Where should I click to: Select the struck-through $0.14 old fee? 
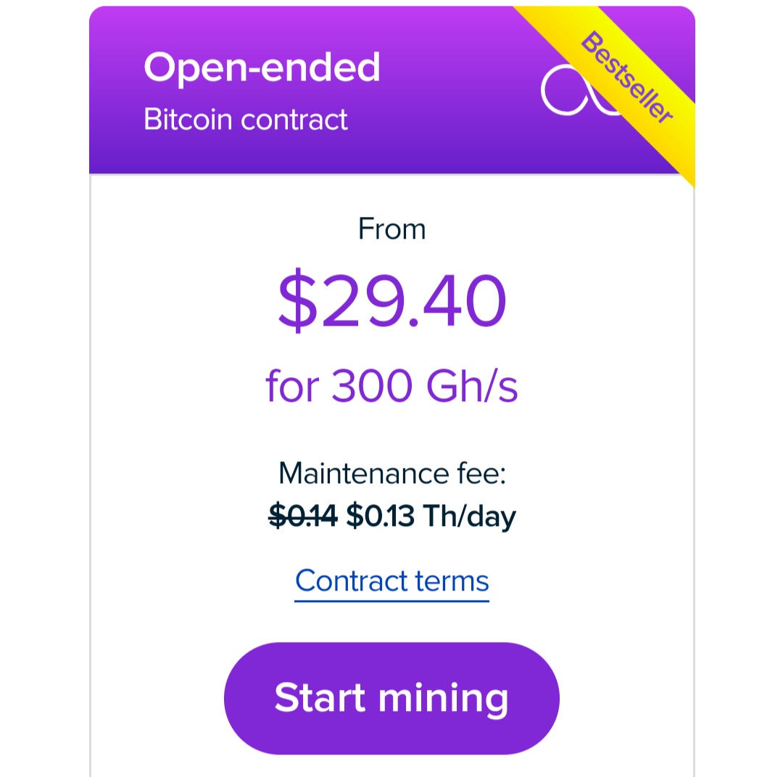[303, 516]
